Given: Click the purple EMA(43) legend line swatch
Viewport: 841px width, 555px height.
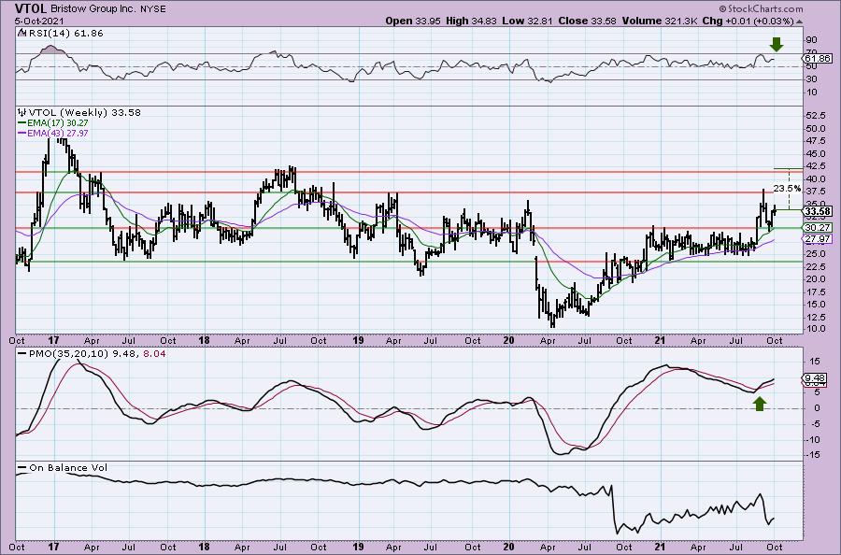Looking at the screenshot, I should (x=22, y=133).
